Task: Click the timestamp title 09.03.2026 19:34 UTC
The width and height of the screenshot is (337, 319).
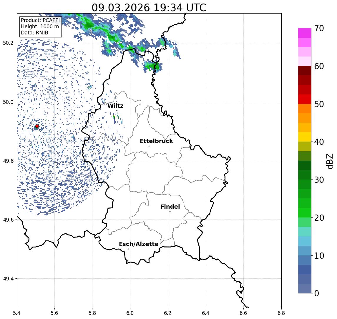Action: (149, 8)
